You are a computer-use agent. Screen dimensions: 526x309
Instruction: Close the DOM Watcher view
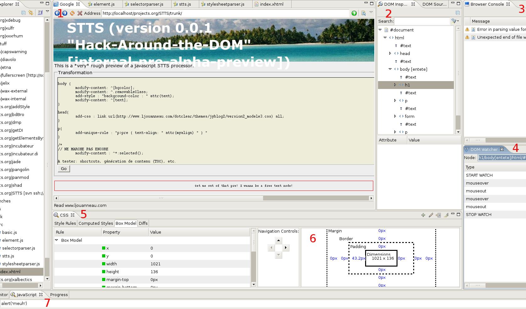502,149
